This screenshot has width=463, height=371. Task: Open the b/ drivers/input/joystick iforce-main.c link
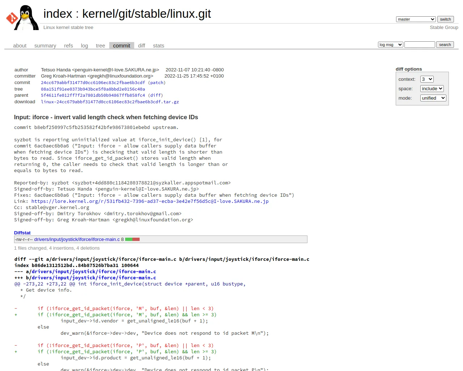coord(94,278)
